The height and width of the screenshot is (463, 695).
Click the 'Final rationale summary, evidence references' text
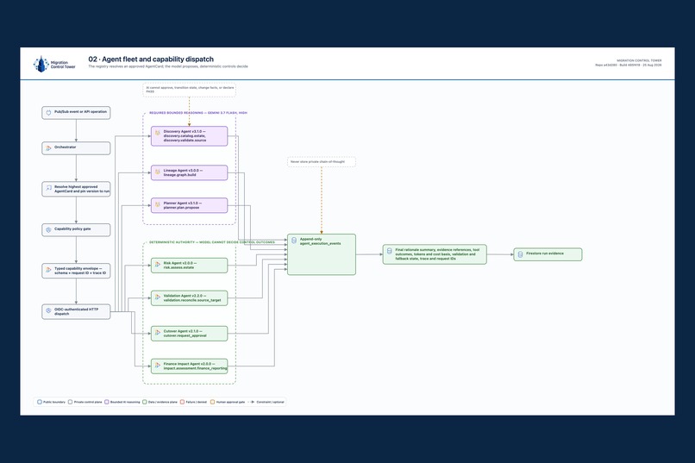click(437, 254)
